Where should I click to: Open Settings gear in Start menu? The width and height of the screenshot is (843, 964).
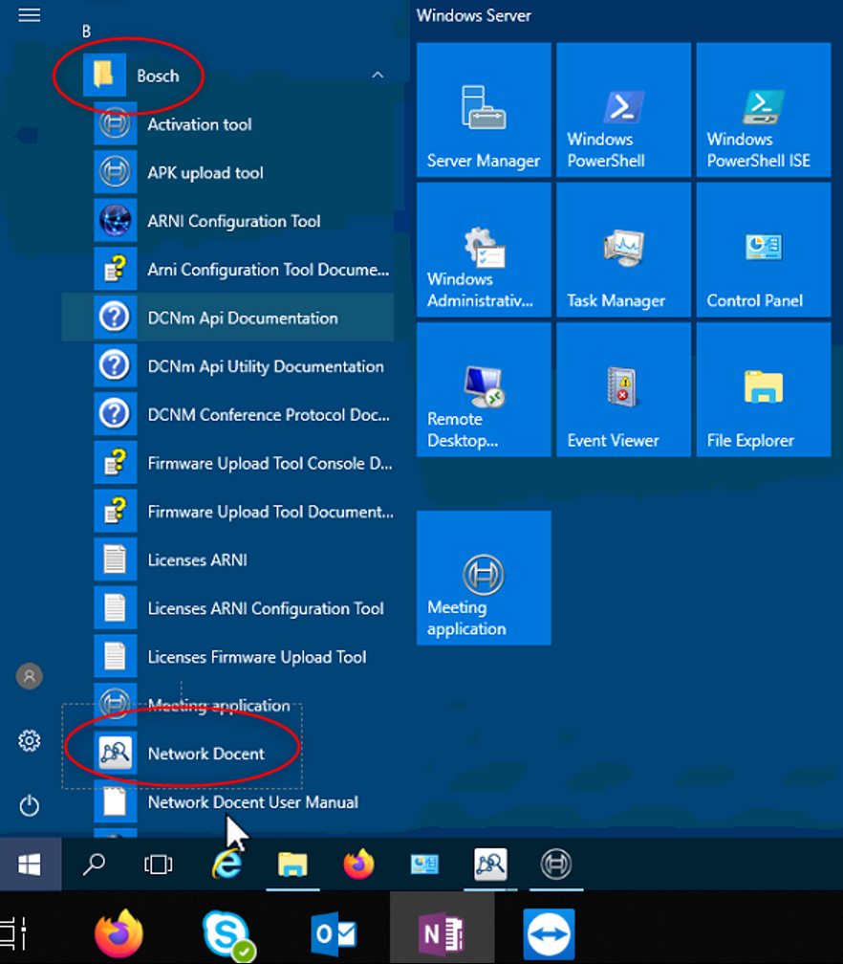[30, 741]
